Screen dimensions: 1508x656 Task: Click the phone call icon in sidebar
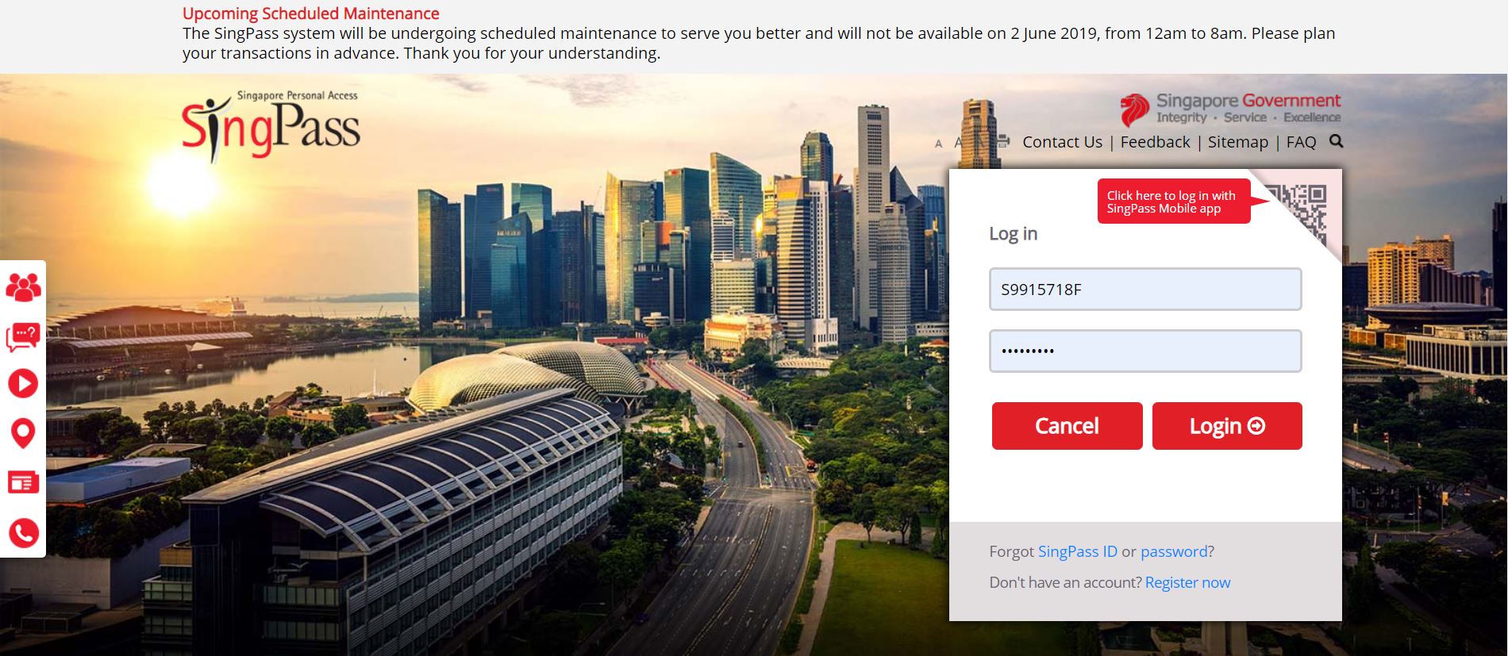(x=23, y=533)
